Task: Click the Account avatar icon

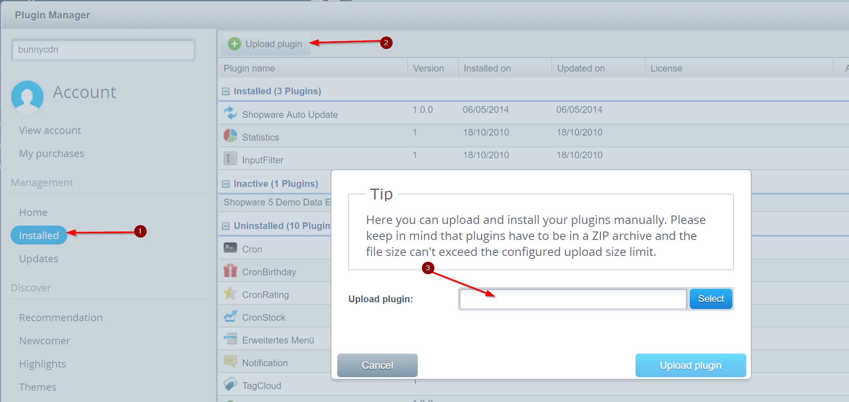Action: pyautogui.click(x=27, y=97)
